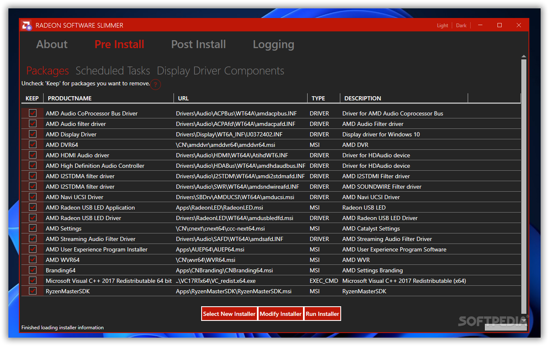
Task: Maximize the Radeon Software Slimmer window
Action: coord(500,26)
